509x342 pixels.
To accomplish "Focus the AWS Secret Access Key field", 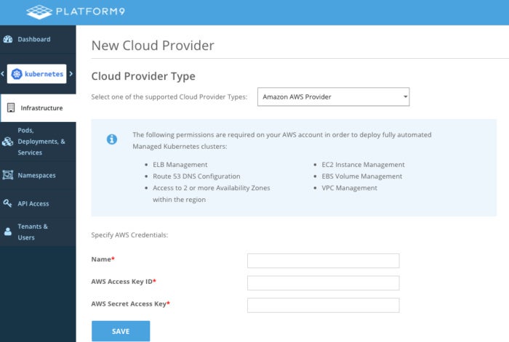I will pos(324,306).
